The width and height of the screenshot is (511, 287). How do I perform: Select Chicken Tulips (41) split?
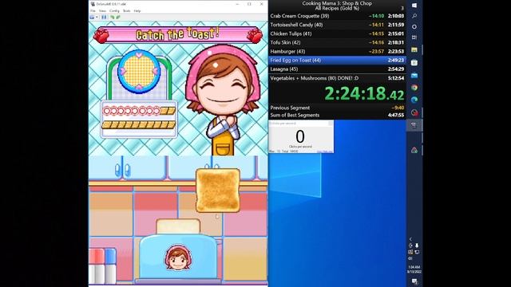click(337, 33)
